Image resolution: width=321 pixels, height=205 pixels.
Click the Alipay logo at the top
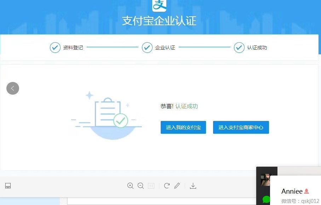(x=159, y=6)
